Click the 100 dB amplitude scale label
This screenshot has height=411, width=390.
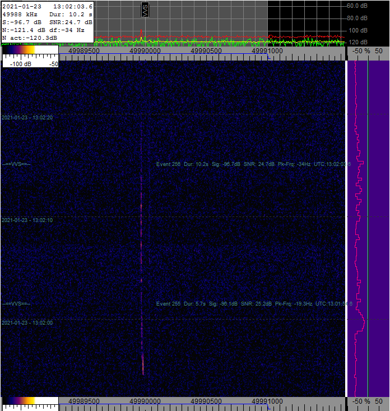coord(358,30)
